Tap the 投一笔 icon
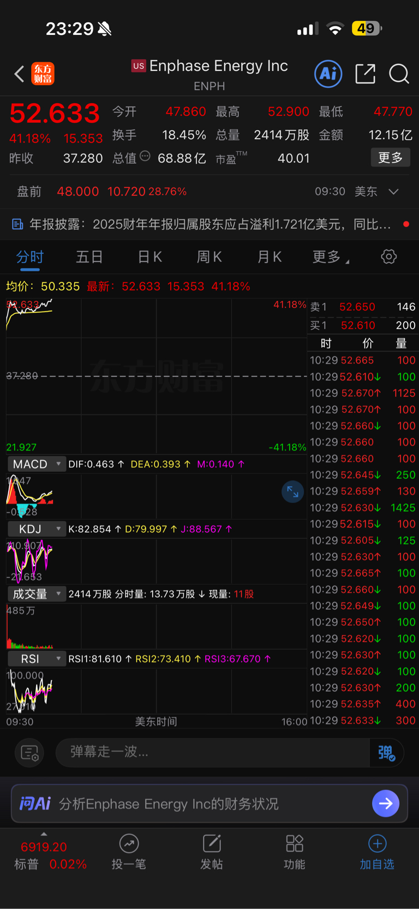This screenshot has height=909, width=419. [129, 843]
